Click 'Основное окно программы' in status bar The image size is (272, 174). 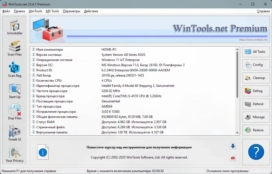[x=227, y=171]
